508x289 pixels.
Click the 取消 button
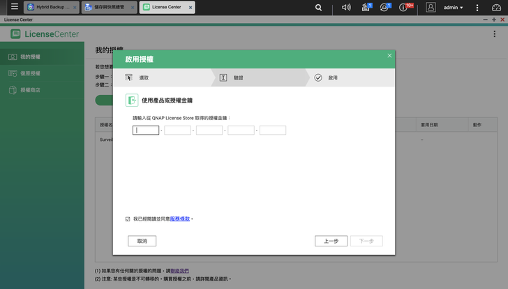[x=142, y=241]
